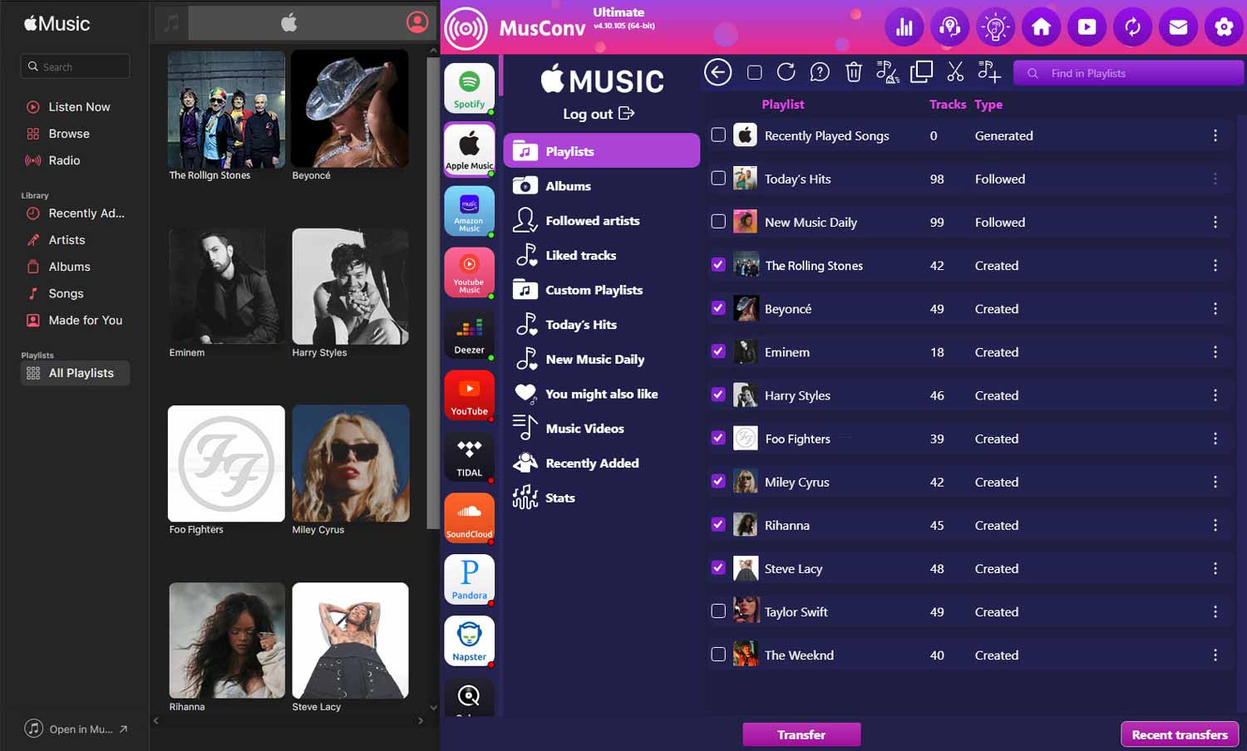Viewport: 1247px width, 751px height.
Task: Open the help question mark icon
Action: pos(820,72)
